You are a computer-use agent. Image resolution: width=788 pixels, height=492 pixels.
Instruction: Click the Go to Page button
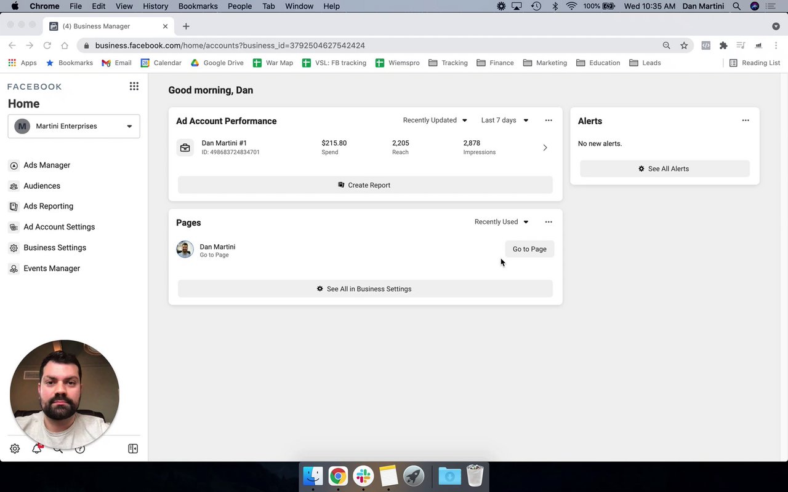point(529,249)
